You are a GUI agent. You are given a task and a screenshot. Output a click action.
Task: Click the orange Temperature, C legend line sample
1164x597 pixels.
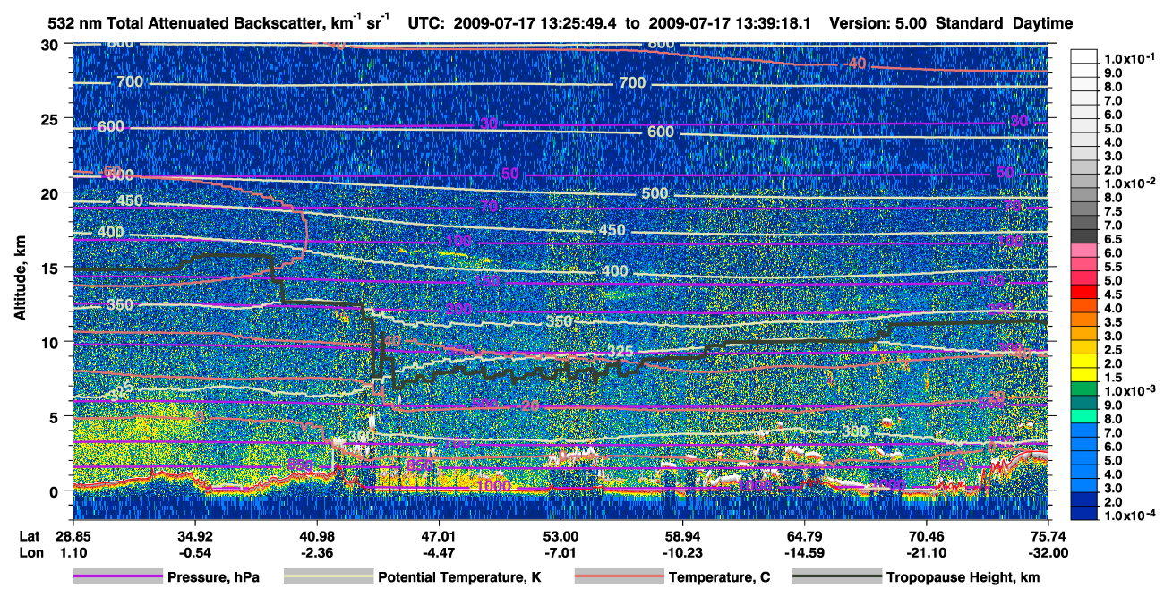tap(618, 577)
